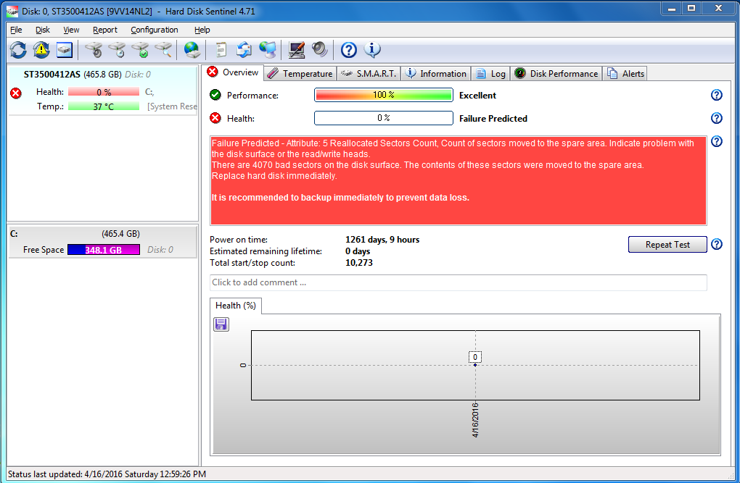Select the Overview tab
Screen dimensions: 740x483
coord(233,72)
